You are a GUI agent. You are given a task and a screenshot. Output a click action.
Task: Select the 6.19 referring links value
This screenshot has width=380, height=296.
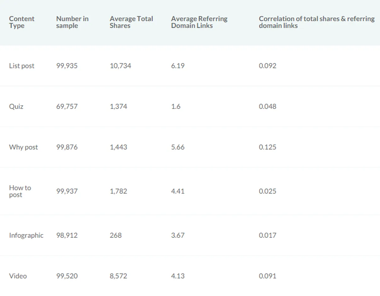tap(178, 66)
